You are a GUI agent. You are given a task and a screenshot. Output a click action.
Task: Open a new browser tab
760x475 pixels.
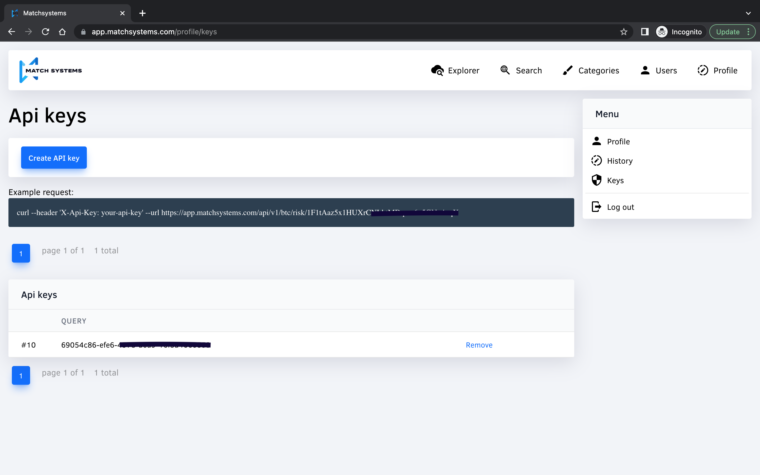tap(142, 13)
